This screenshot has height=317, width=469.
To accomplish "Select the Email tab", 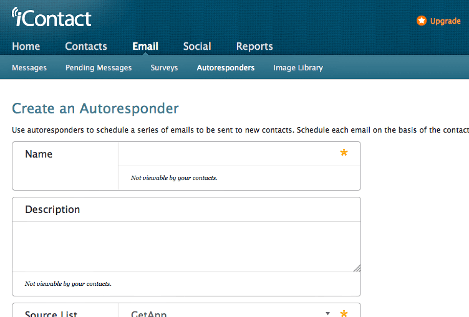I will coord(145,46).
